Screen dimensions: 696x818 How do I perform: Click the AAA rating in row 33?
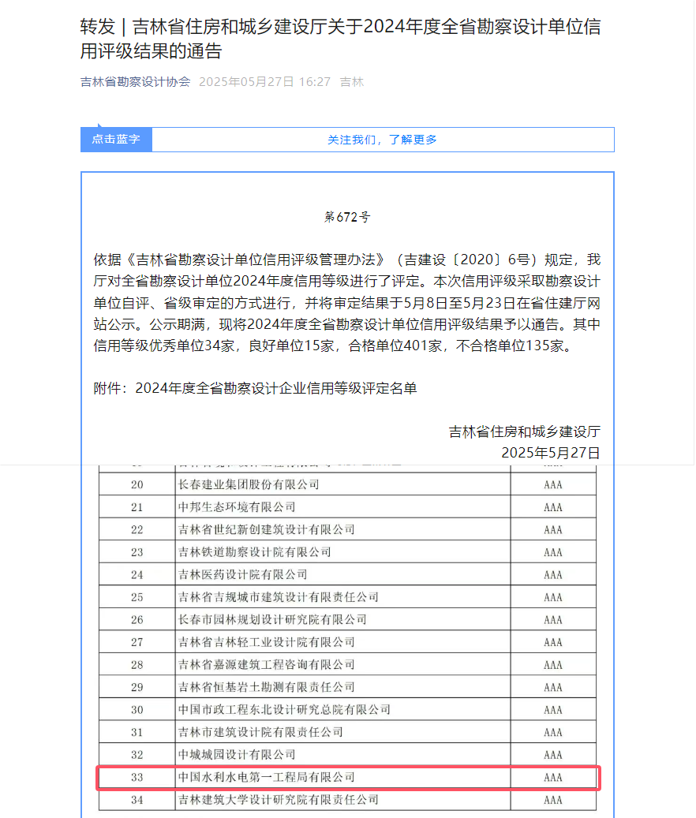[553, 777]
